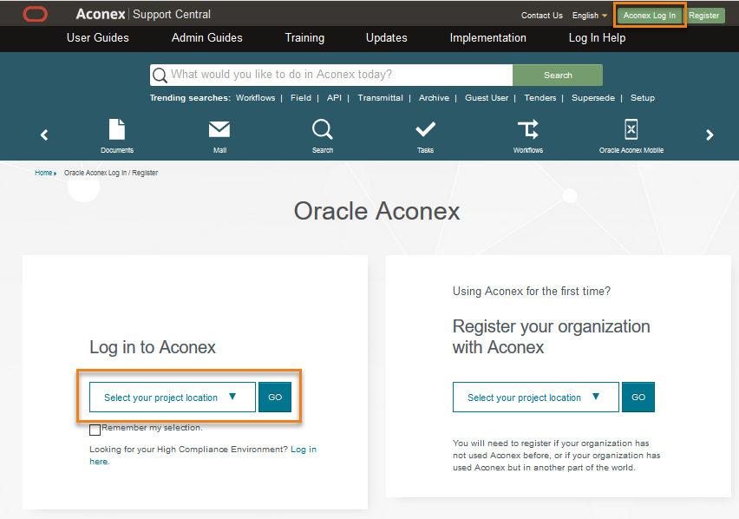This screenshot has width=739, height=519.
Task: Select trending search Archive
Action: tap(434, 97)
